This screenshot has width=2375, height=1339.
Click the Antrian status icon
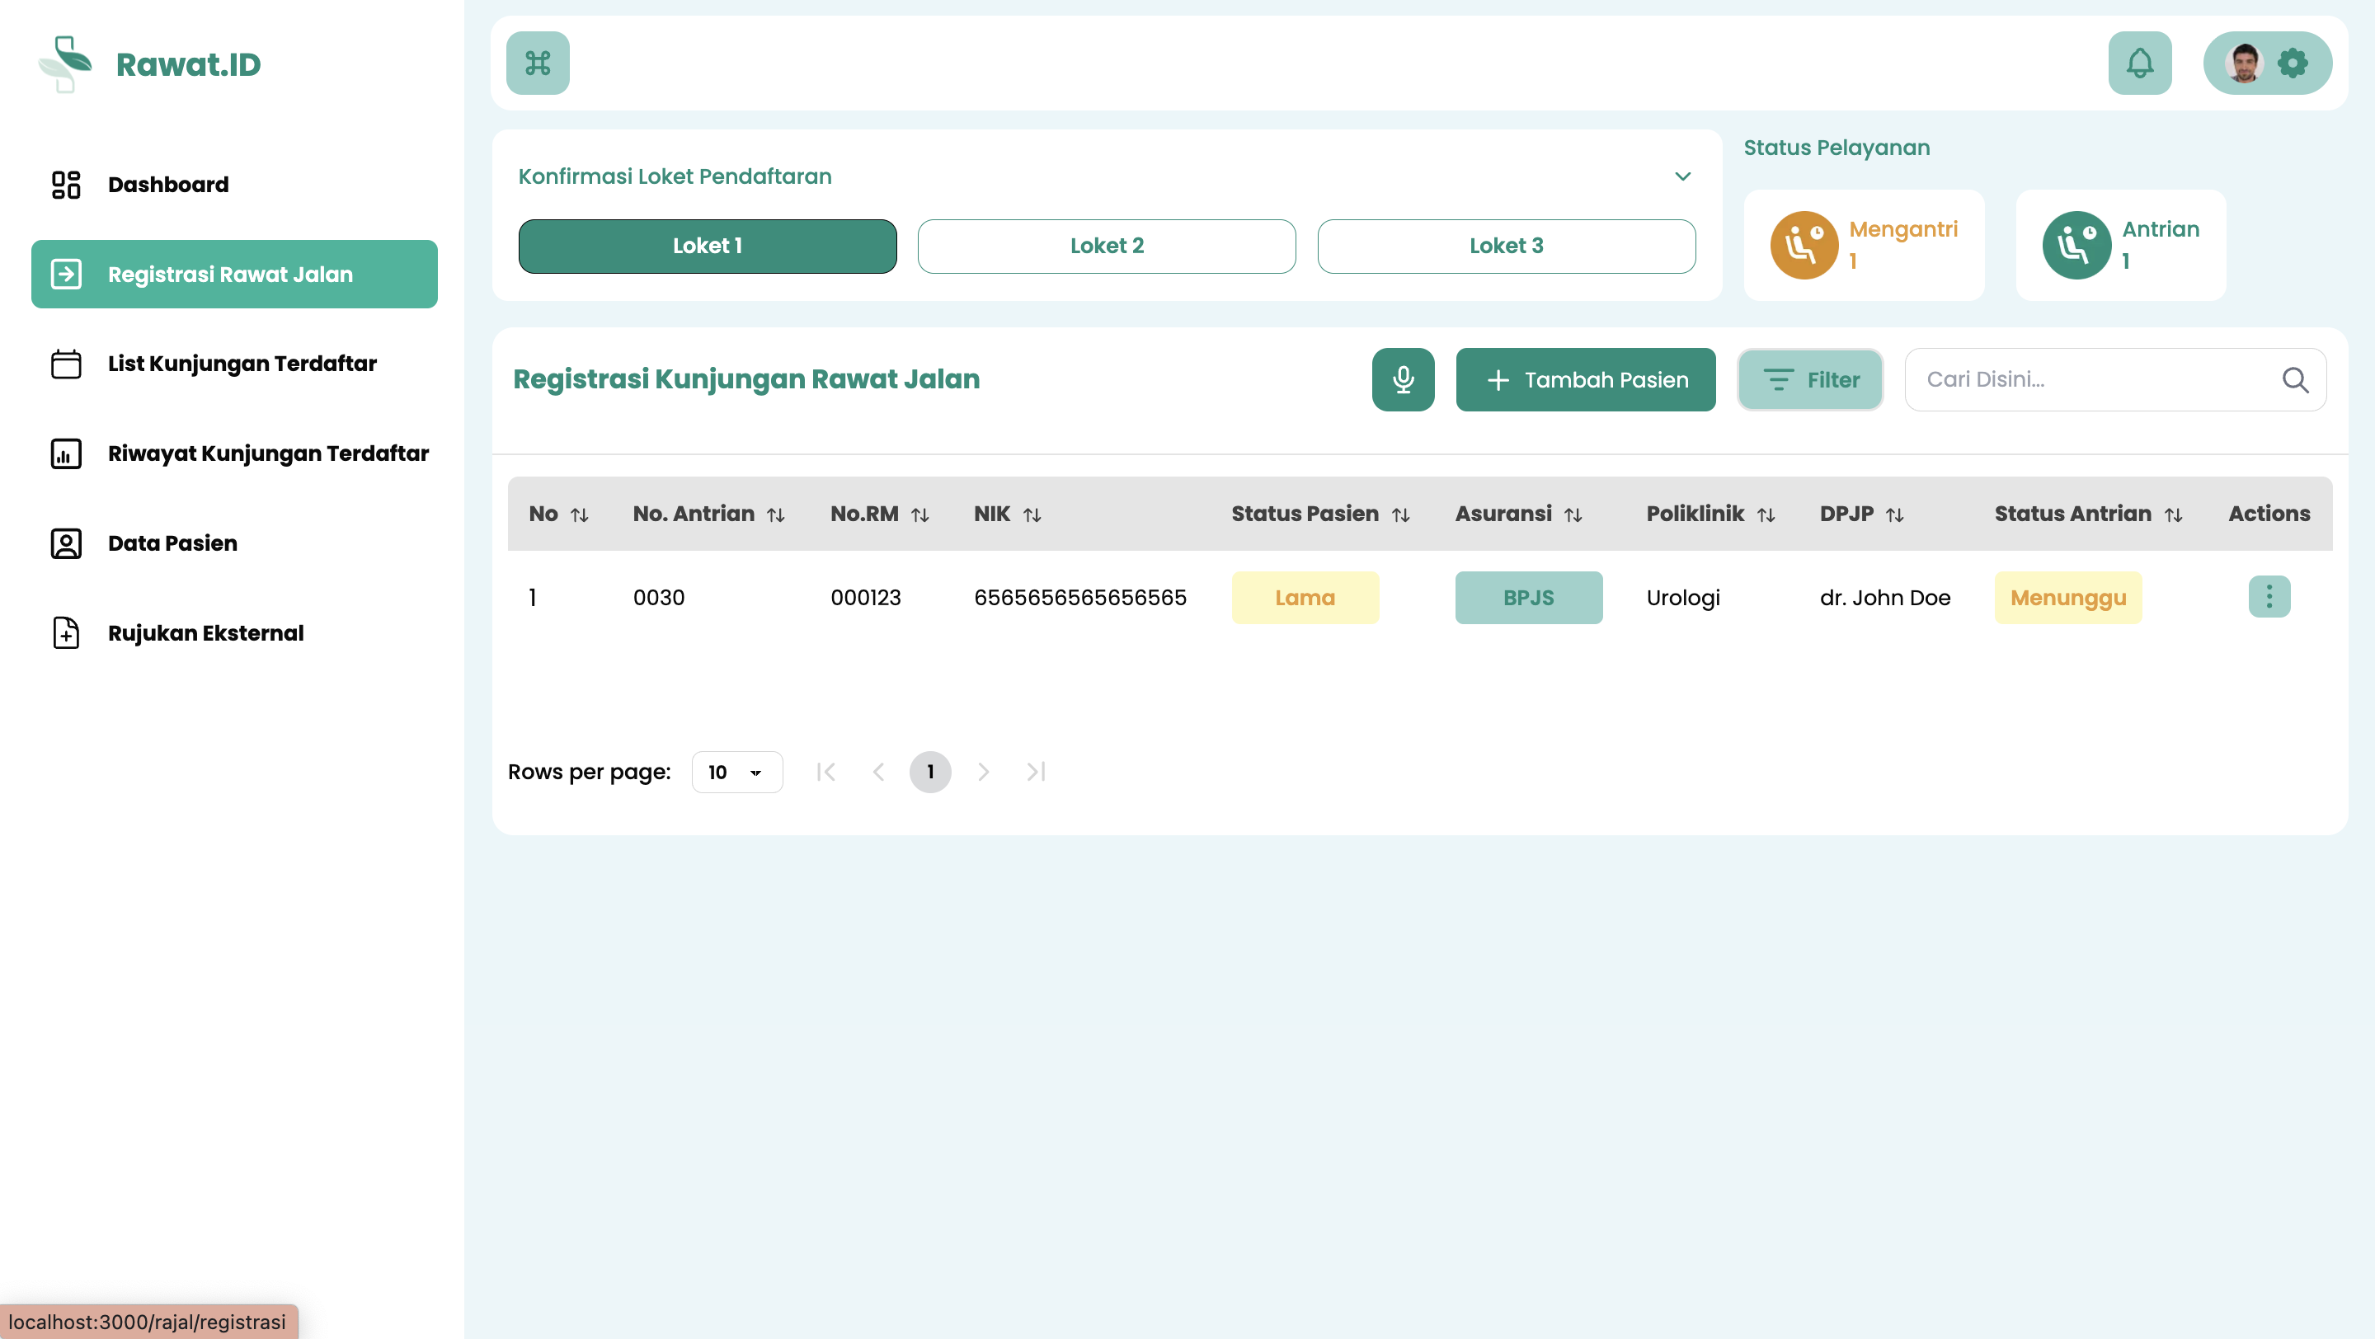pos(2076,245)
